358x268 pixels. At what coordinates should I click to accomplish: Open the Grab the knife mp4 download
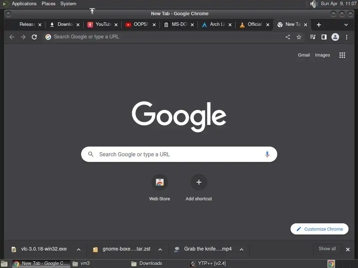204,249
